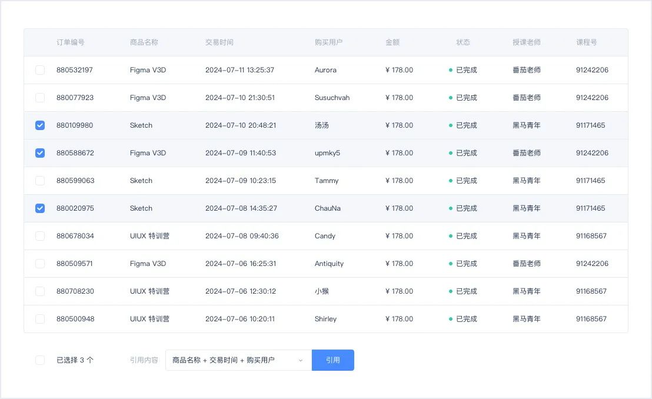The height and width of the screenshot is (399, 652).
Task: Click the blue 引用 button
Action: coord(332,360)
